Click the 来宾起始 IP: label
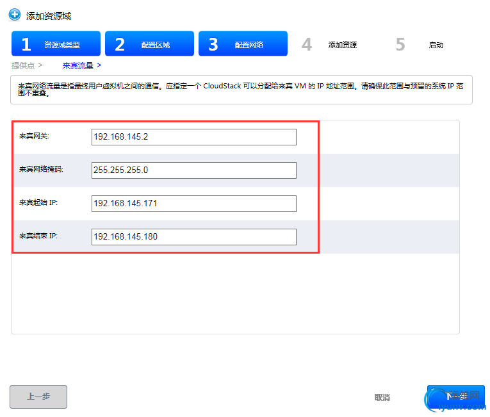The image size is (490, 417). [x=38, y=202]
